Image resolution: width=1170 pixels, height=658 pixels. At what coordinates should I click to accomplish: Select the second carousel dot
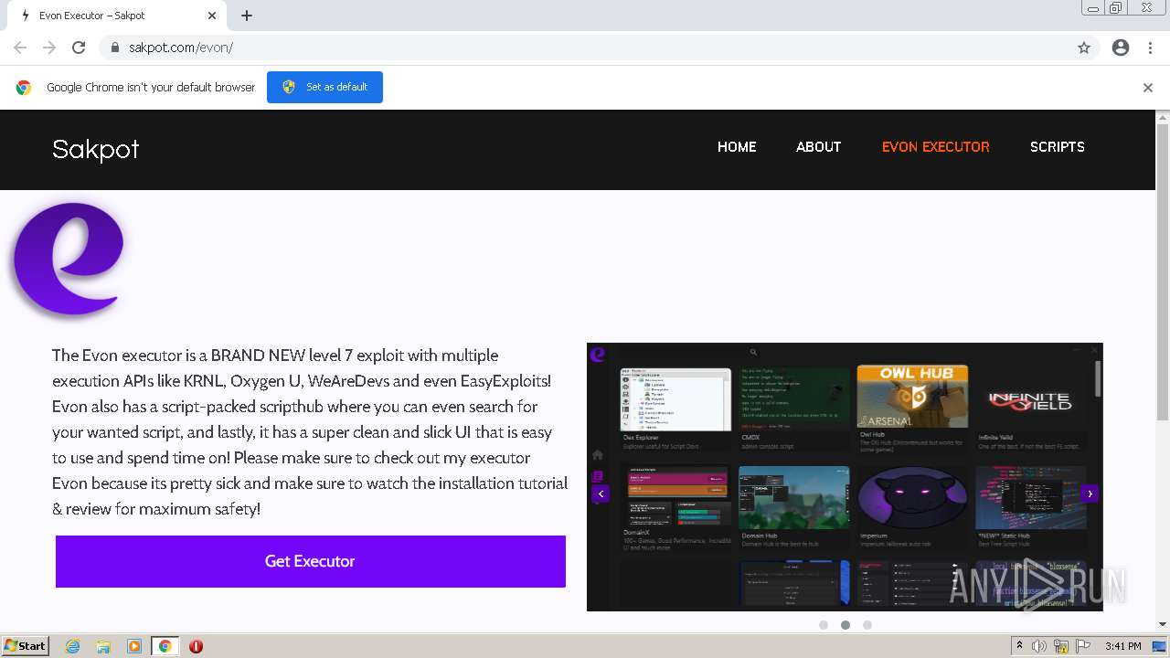click(x=846, y=625)
